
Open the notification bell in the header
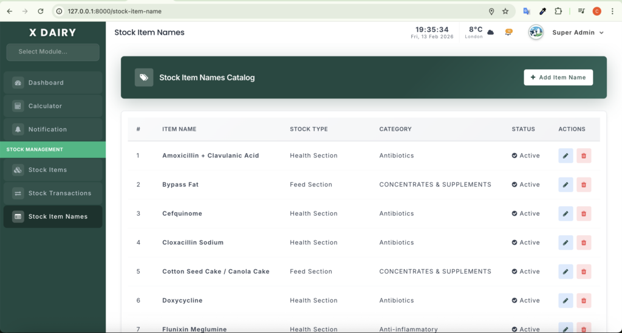tap(508, 32)
